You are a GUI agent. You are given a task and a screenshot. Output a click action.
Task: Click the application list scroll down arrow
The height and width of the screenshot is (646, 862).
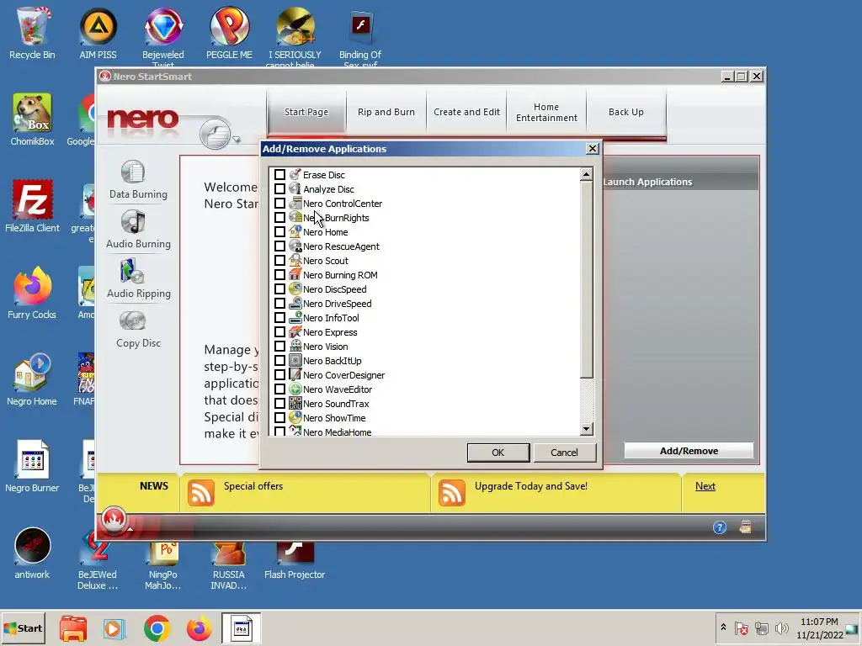click(587, 429)
